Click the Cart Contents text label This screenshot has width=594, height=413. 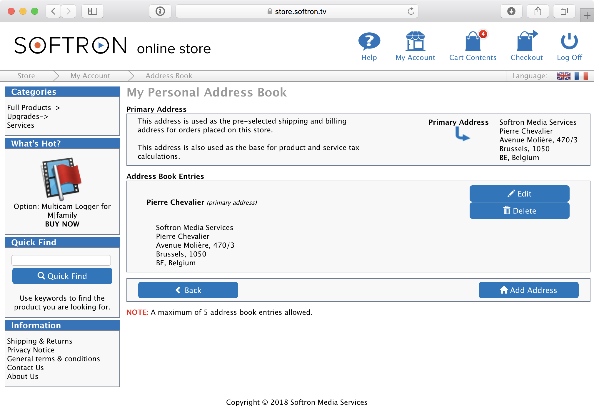[473, 58]
